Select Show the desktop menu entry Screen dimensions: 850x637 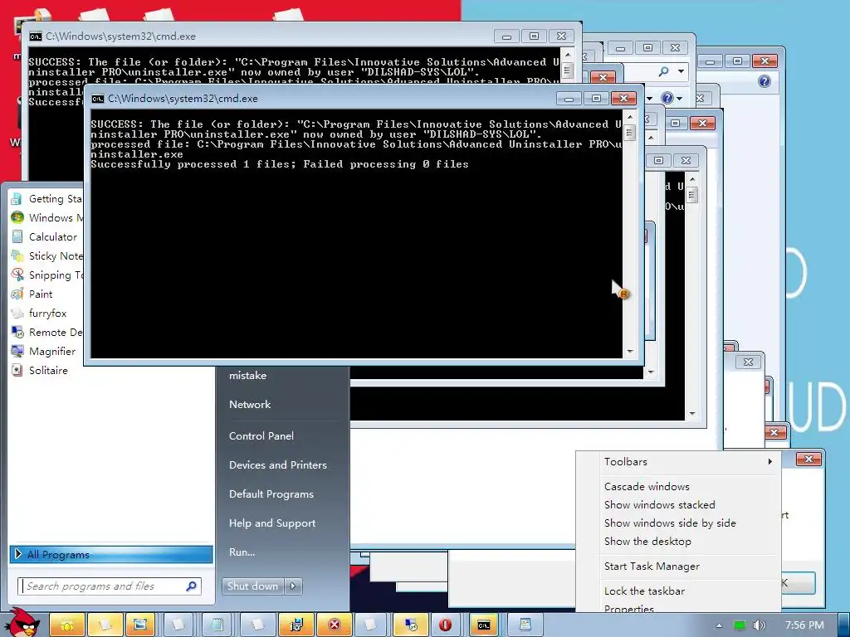coord(647,541)
